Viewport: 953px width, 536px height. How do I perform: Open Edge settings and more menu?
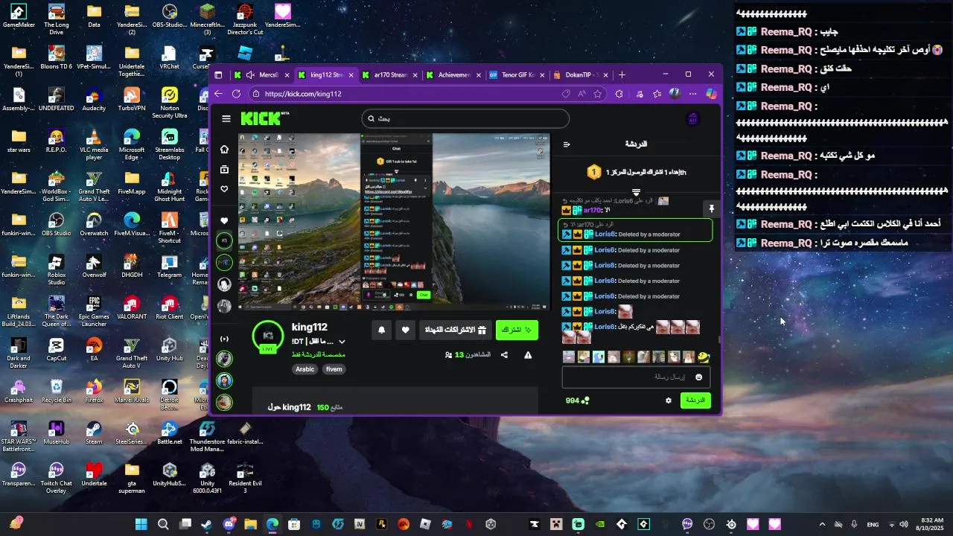click(693, 94)
